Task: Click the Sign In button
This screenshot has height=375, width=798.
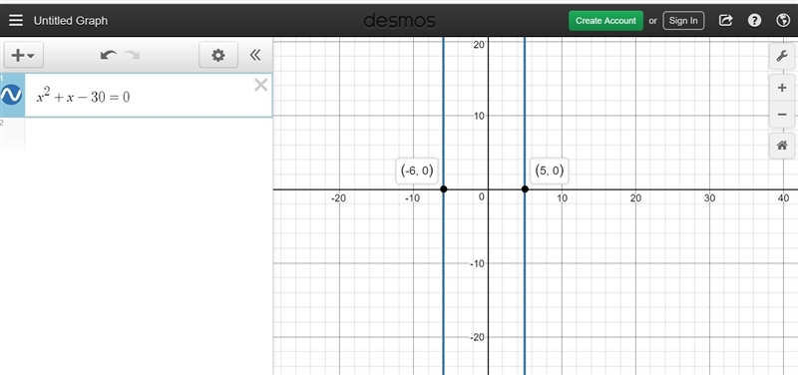Action: pos(683,21)
